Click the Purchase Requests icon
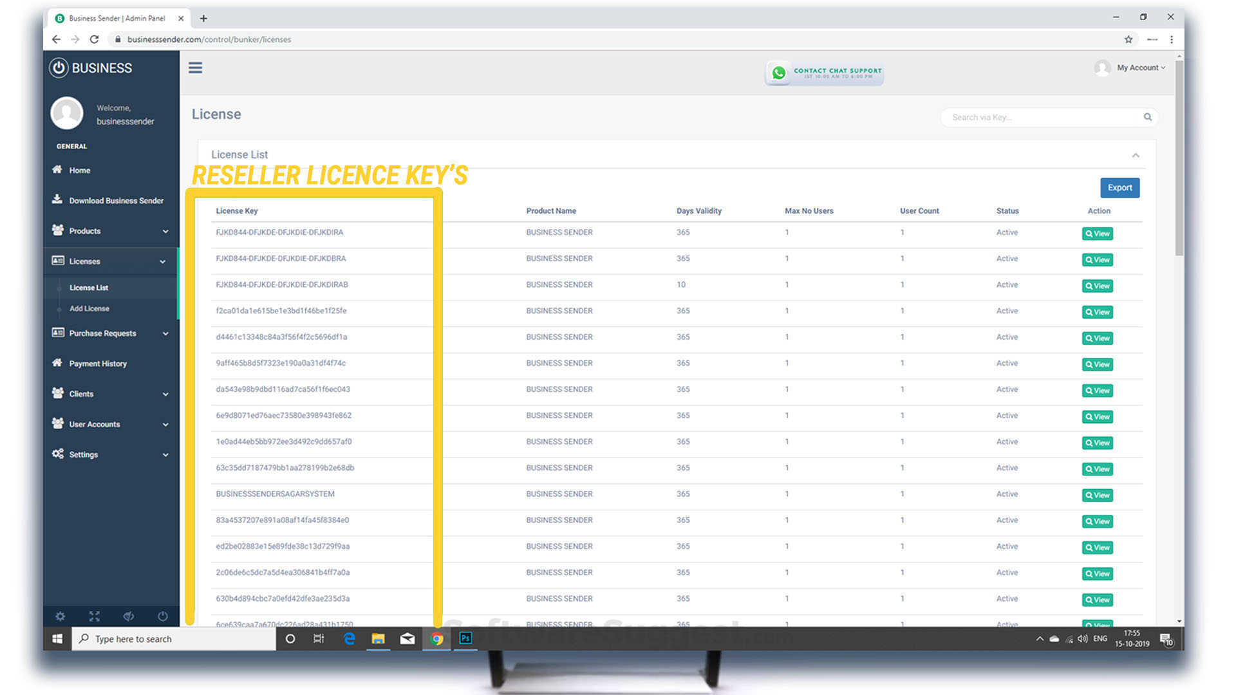The image size is (1236, 695). click(57, 333)
